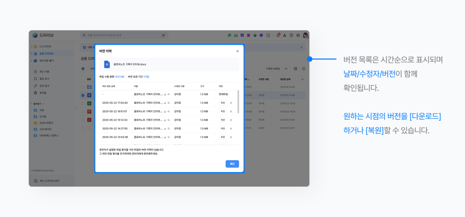This screenshot has height=217, width=465.
Task: Open the notifications bell
Action: click(x=278, y=35)
